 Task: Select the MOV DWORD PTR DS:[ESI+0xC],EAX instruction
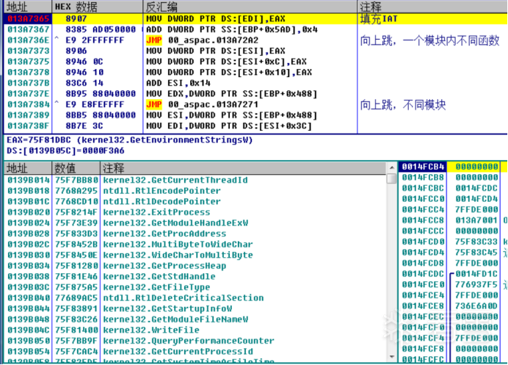click(226, 62)
